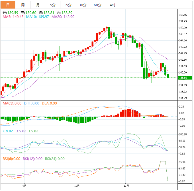This screenshot has height=191, width=194.
Task: Click the MACD:0.00 indicator label
Action: point(12,103)
